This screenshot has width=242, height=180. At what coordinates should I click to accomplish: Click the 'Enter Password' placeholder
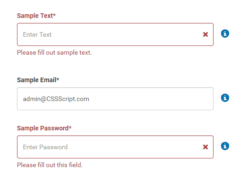pyautogui.click(x=45, y=147)
